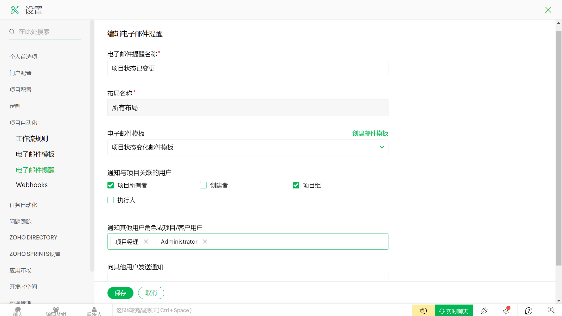Check 创建者 checkbox
Viewport: 562px width, 316px height.
click(x=203, y=185)
